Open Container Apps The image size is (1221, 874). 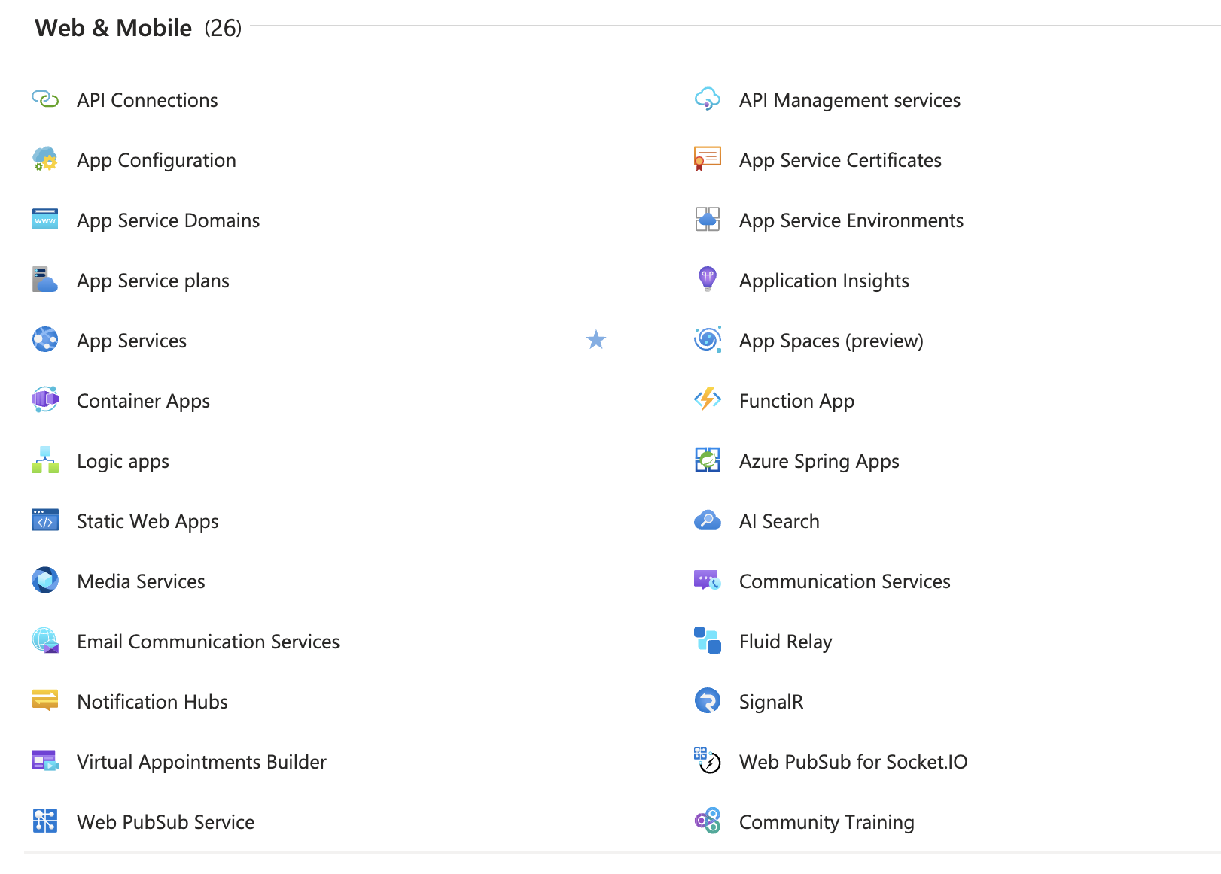tap(144, 401)
